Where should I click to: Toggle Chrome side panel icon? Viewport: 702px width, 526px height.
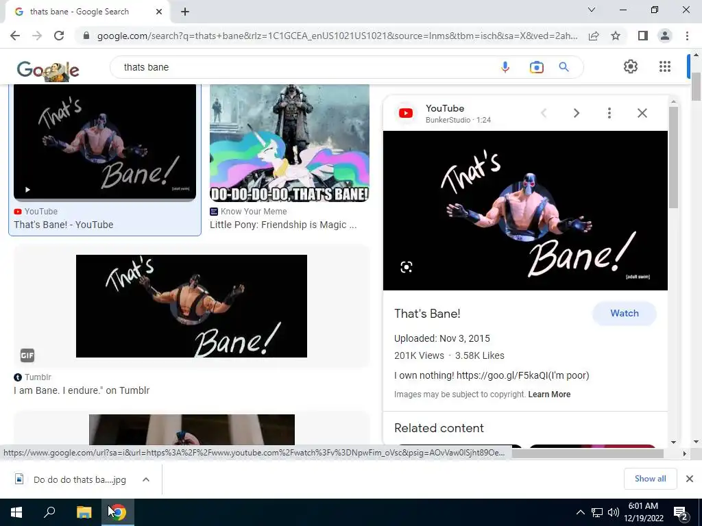[643, 36]
